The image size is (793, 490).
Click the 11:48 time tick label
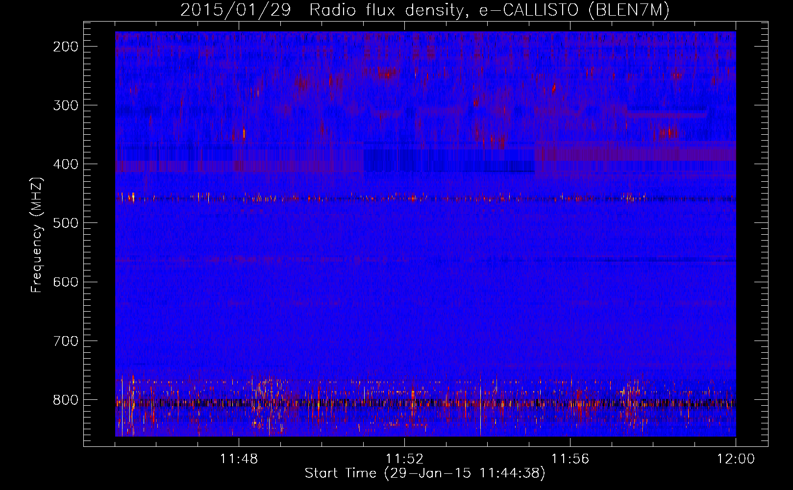pos(239,459)
